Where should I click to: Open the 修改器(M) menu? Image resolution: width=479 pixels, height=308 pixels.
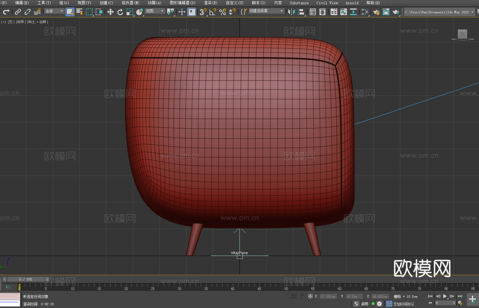(130, 3)
